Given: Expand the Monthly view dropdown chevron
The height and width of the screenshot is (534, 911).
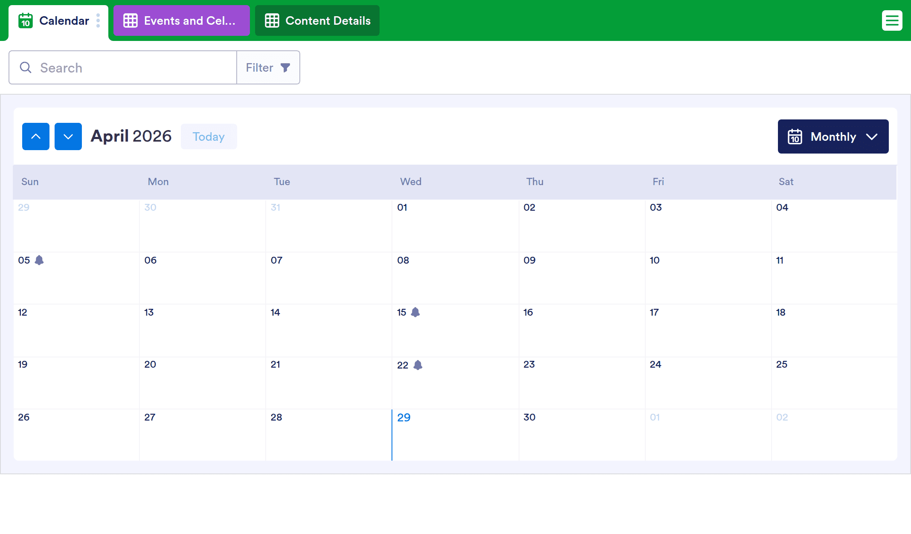Looking at the screenshot, I should (x=872, y=136).
